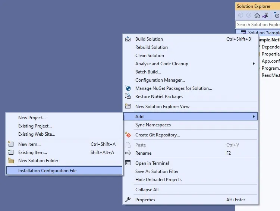Select the highlighted Add menu item
280x211 pixels.
(191, 117)
